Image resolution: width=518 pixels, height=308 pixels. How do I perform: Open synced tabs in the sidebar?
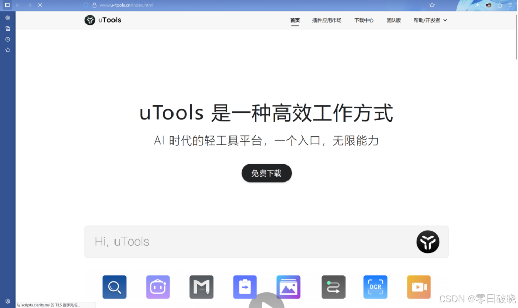click(8, 28)
